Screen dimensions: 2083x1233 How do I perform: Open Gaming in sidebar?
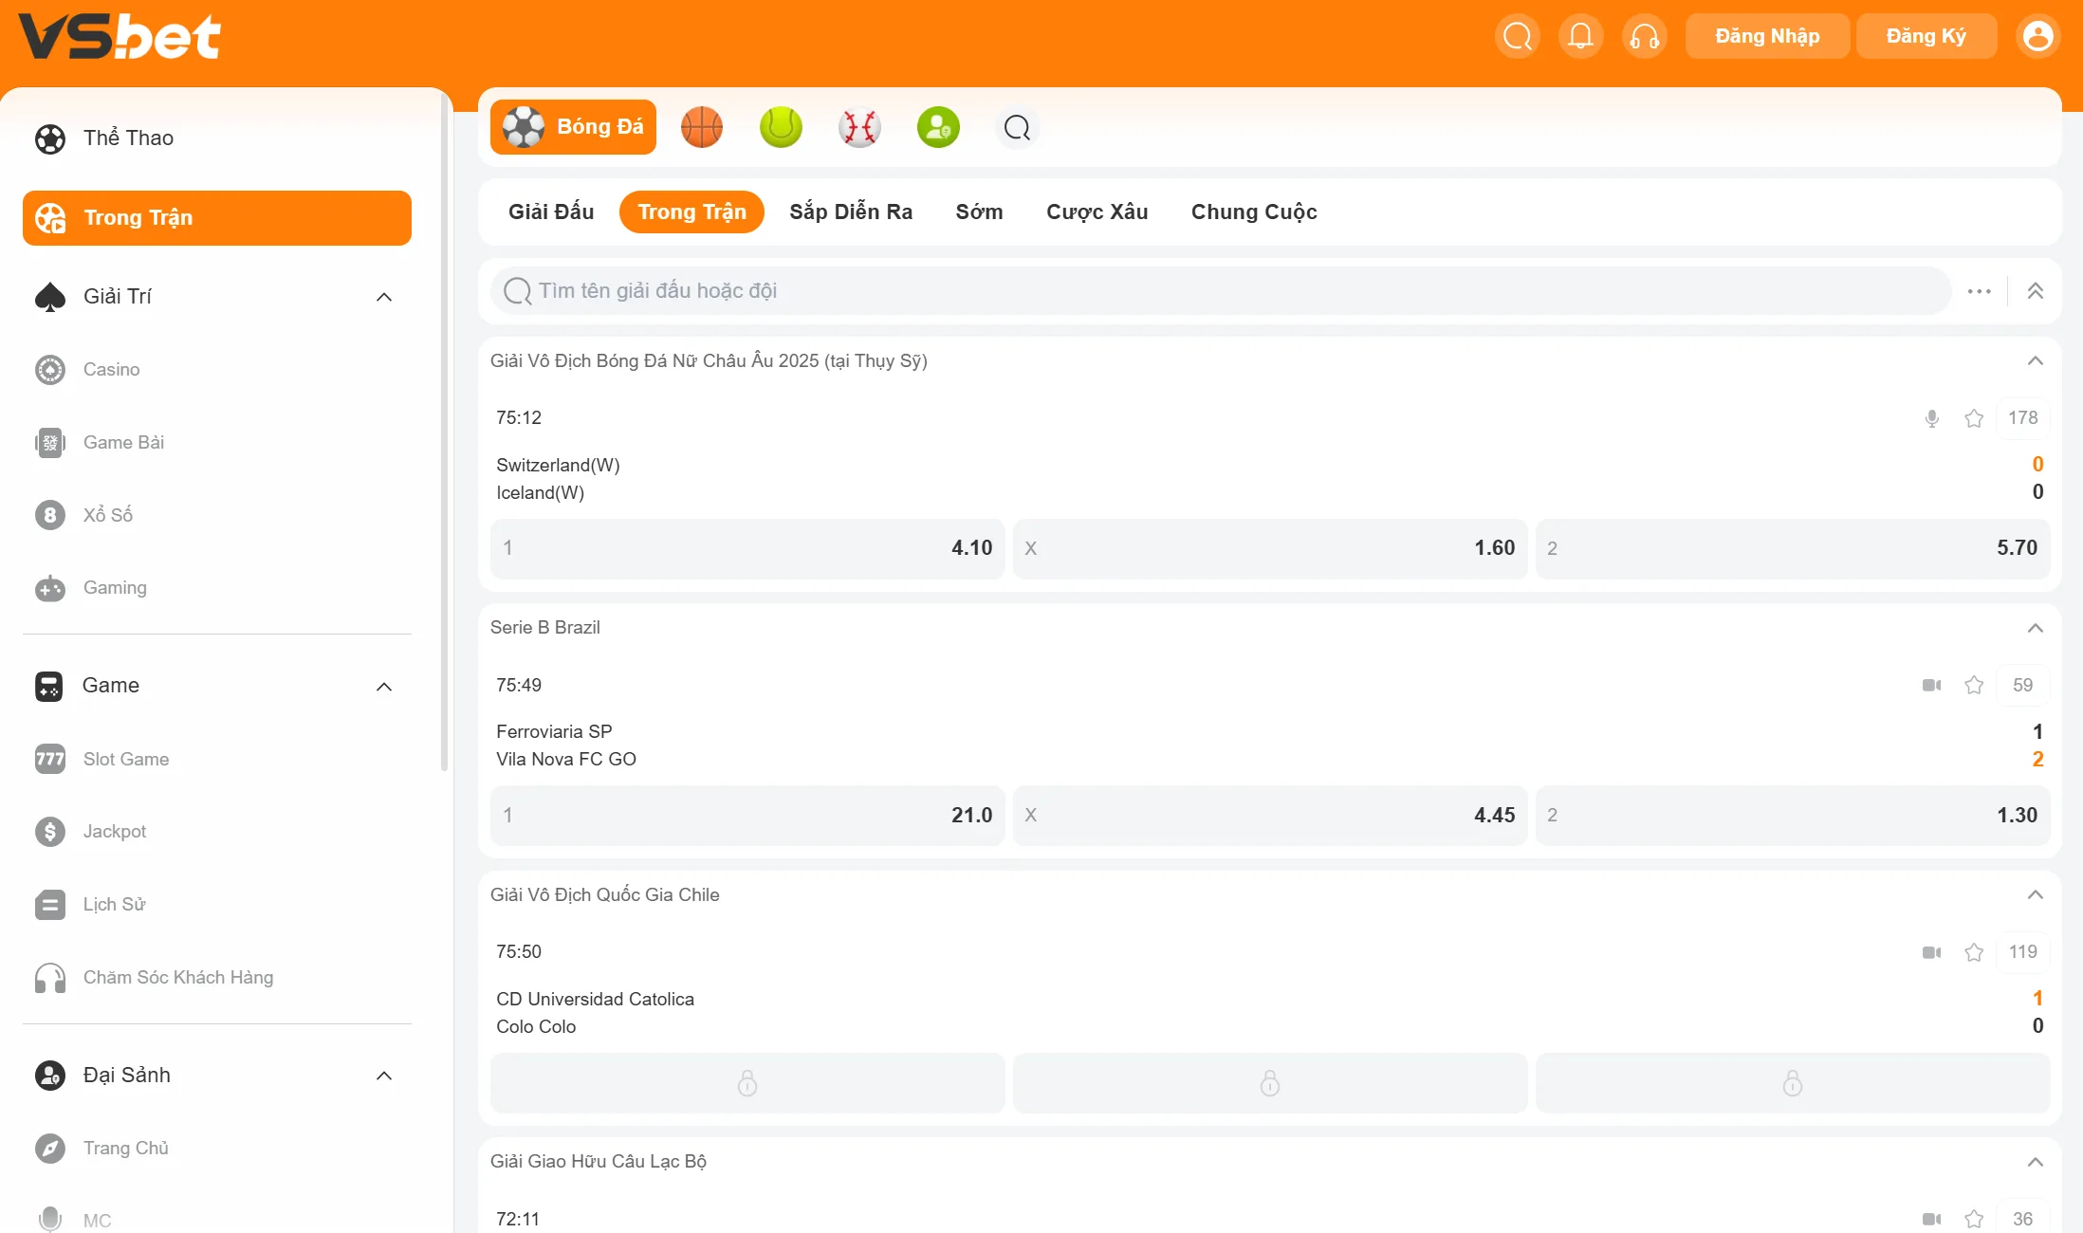pos(217,588)
